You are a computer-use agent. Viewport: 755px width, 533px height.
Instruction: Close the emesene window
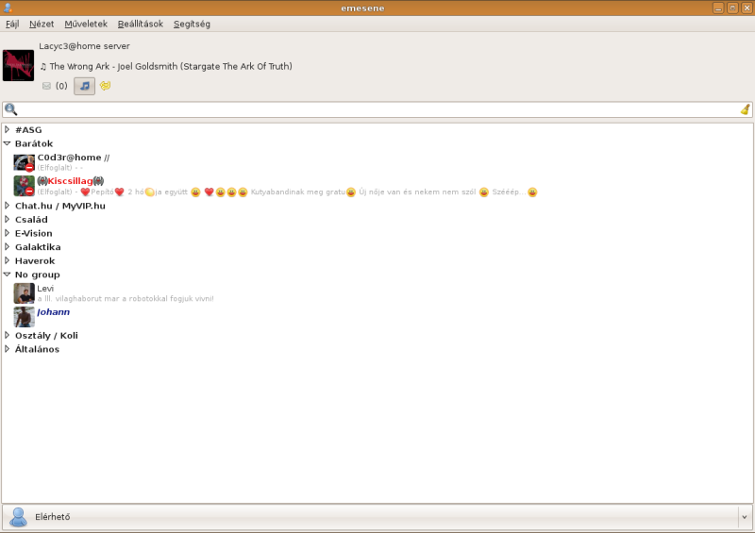point(747,8)
